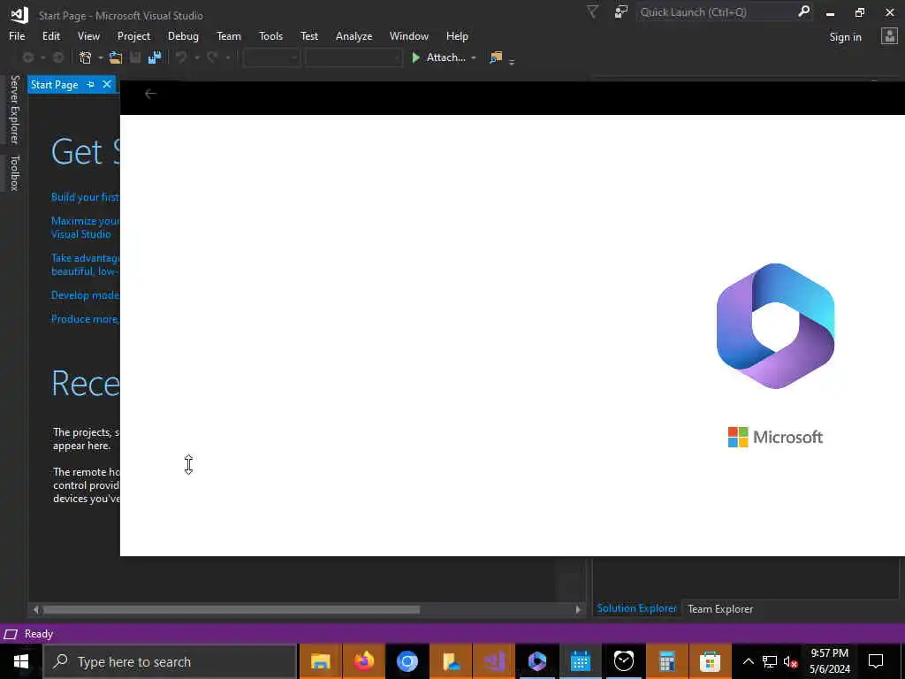Open the Action Center notification icon
This screenshot has height=679, width=905.
[876, 661]
